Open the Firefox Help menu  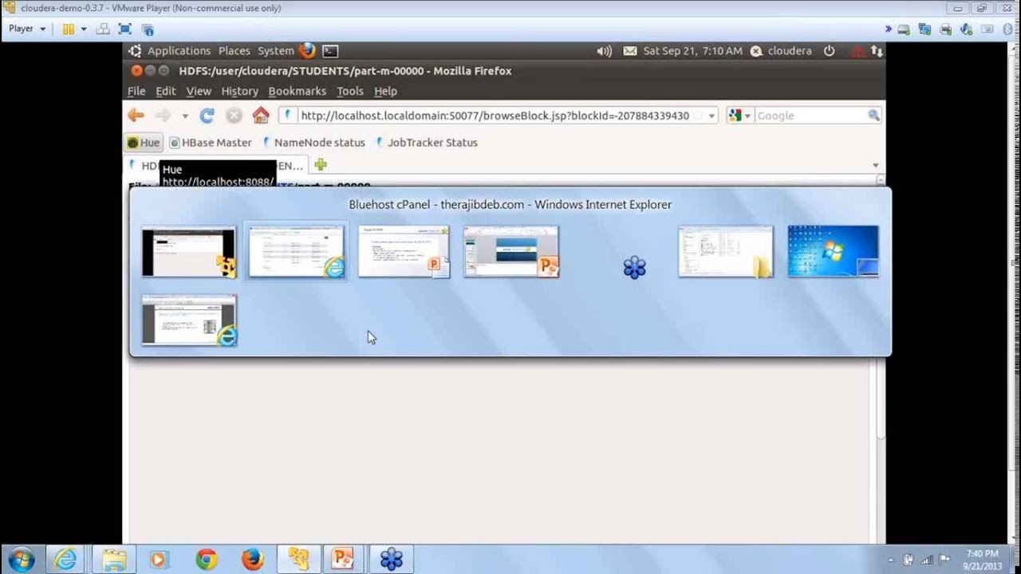coord(385,91)
